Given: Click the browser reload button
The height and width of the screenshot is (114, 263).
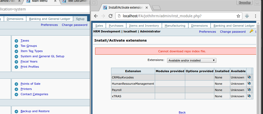Looking at the screenshot, I should click(x=111, y=16).
